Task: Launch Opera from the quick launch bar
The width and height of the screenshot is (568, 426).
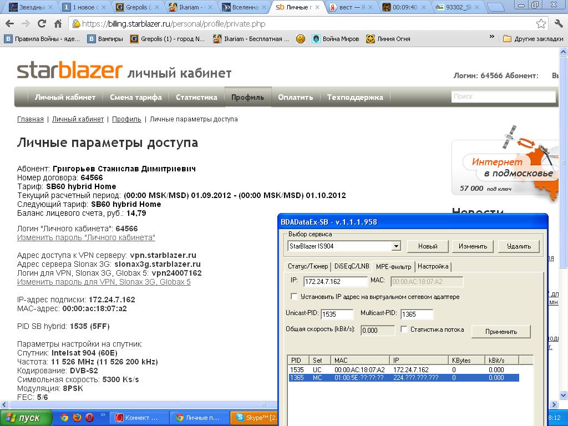Action: tap(89, 418)
